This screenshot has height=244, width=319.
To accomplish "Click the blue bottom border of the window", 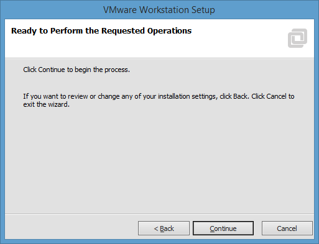I will pos(159,242).
